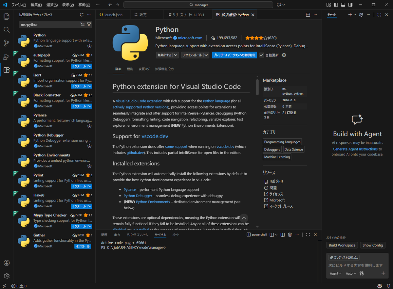The width and height of the screenshot is (393, 289).
Task: Open Run and Debug view icon
Action: pyautogui.click(x=7, y=56)
